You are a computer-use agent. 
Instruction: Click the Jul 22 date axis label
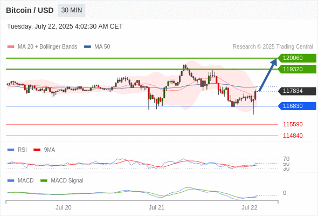(x=250, y=207)
